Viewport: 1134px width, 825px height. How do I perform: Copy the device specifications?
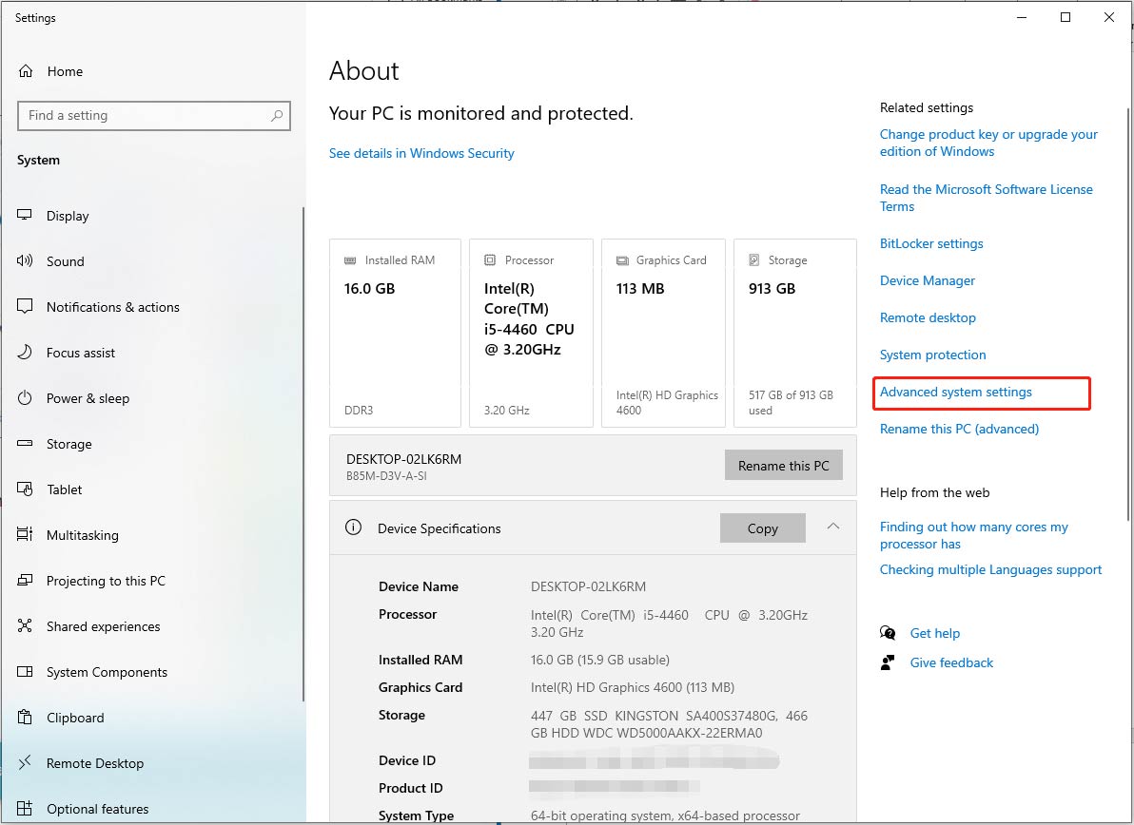[762, 528]
